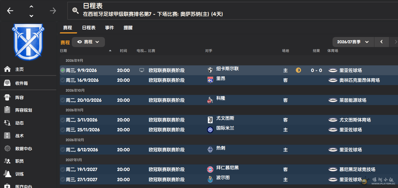Image resolution: width=398 pixels, height=188 pixels.
Task: Click the up chevron above navigation arrows
Action: pyautogui.click(x=31, y=6)
